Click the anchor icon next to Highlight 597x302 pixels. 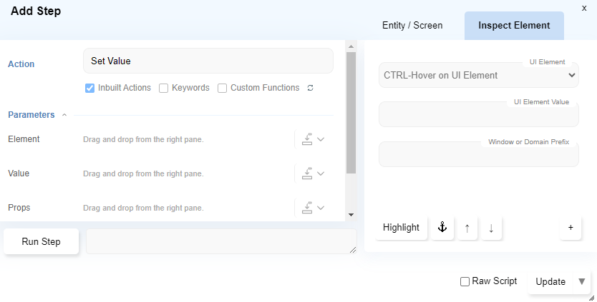tap(442, 228)
